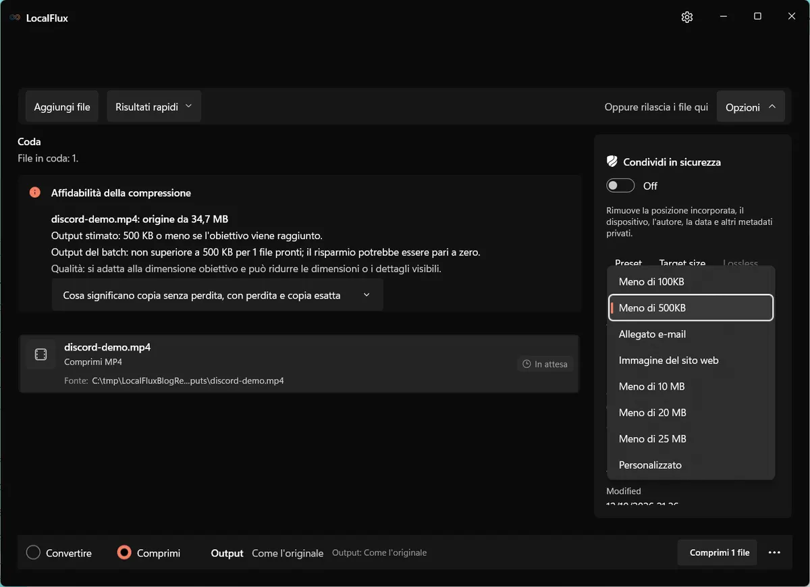Click the LocalFlux infinity logo icon
Viewport: 810px width, 587px height.
[15, 18]
